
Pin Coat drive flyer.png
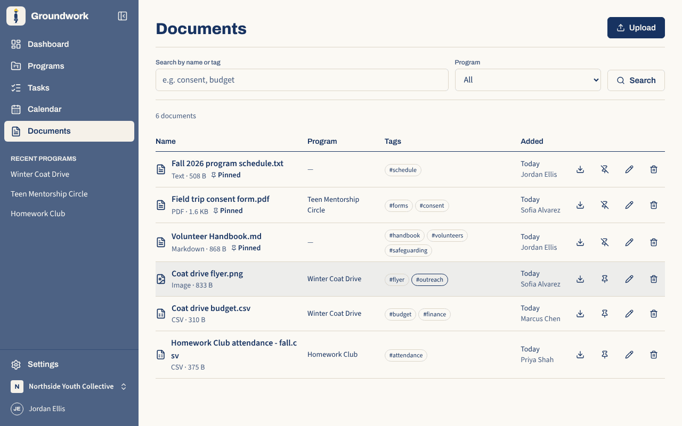pos(605,279)
